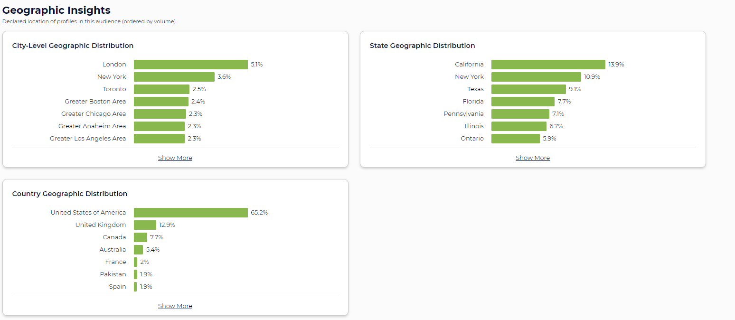The width and height of the screenshot is (735, 320).
Task: Select the Pennsylvania bar
Action: point(520,113)
